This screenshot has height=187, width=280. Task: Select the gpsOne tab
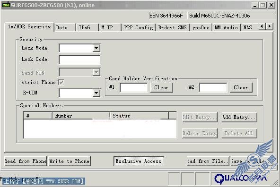[201, 28]
